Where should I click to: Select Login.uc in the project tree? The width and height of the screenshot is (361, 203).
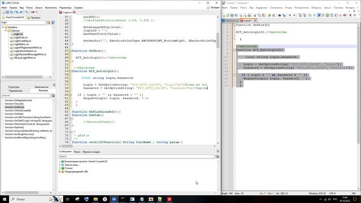[x=18, y=34]
